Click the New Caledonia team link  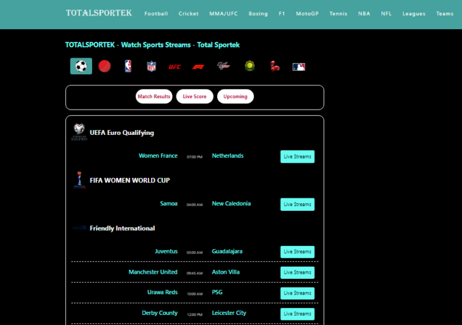pyautogui.click(x=231, y=203)
